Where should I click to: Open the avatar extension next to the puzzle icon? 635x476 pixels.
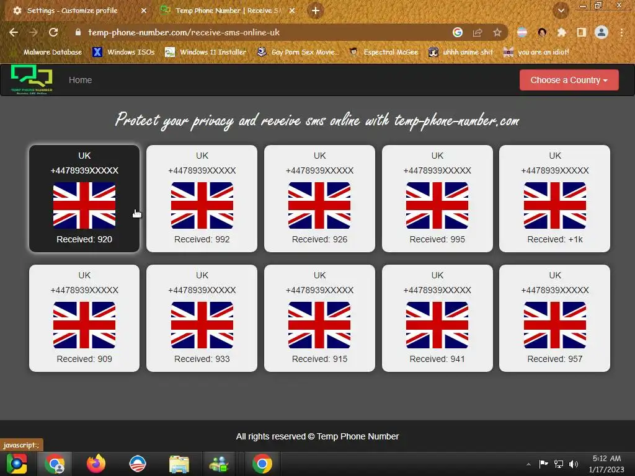pyautogui.click(x=542, y=32)
